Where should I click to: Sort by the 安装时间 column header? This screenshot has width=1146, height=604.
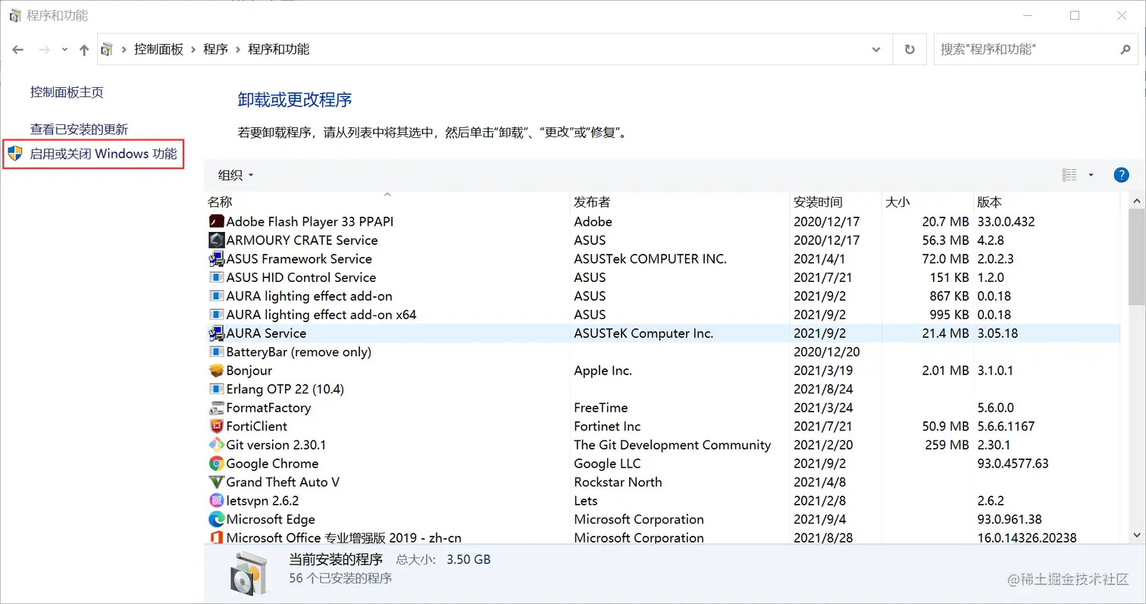(836, 202)
